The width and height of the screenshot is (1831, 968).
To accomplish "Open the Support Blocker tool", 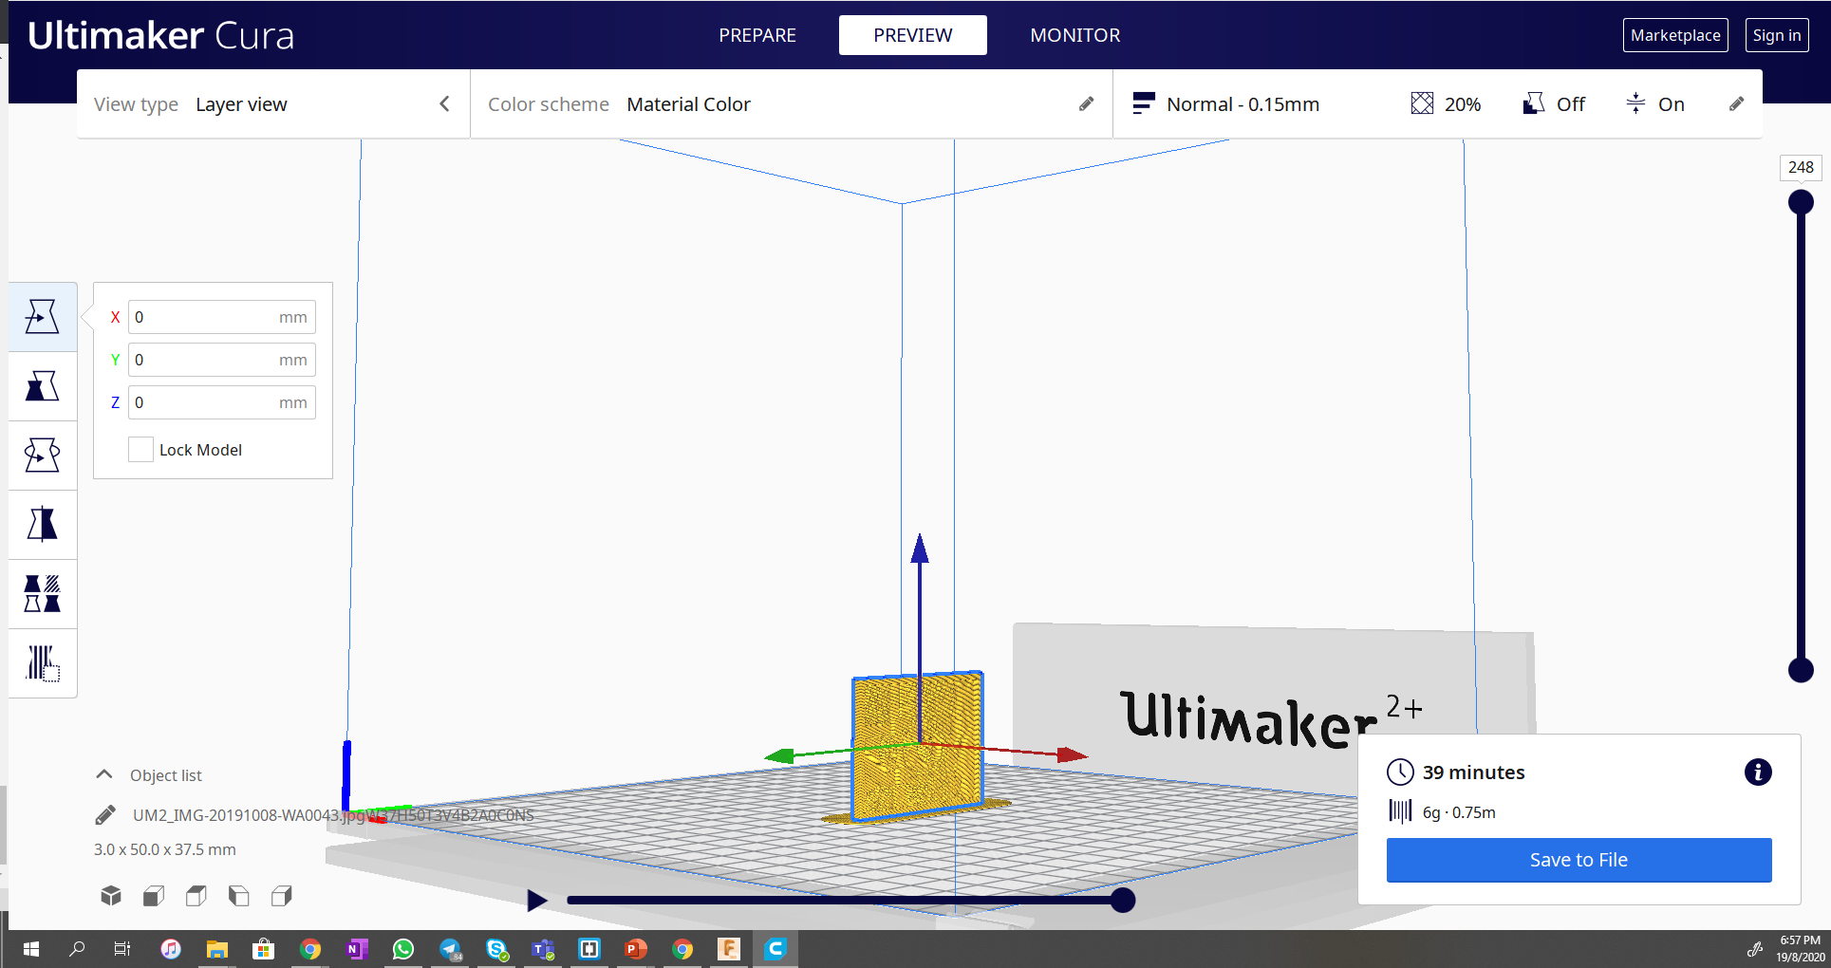I will pyautogui.click(x=43, y=663).
